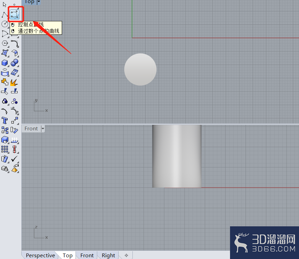Choose the rectangular Array tool
The height and width of the screenshot is (259, 299).
pos(5,149)
